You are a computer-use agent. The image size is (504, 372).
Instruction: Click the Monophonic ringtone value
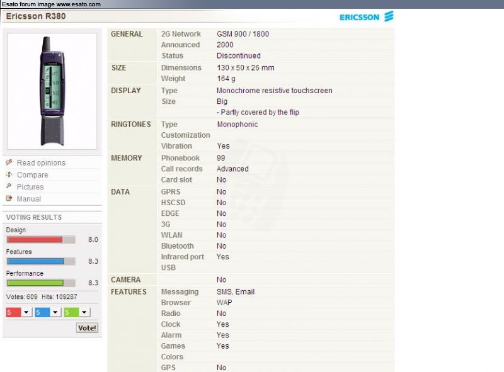click(238, 125)
